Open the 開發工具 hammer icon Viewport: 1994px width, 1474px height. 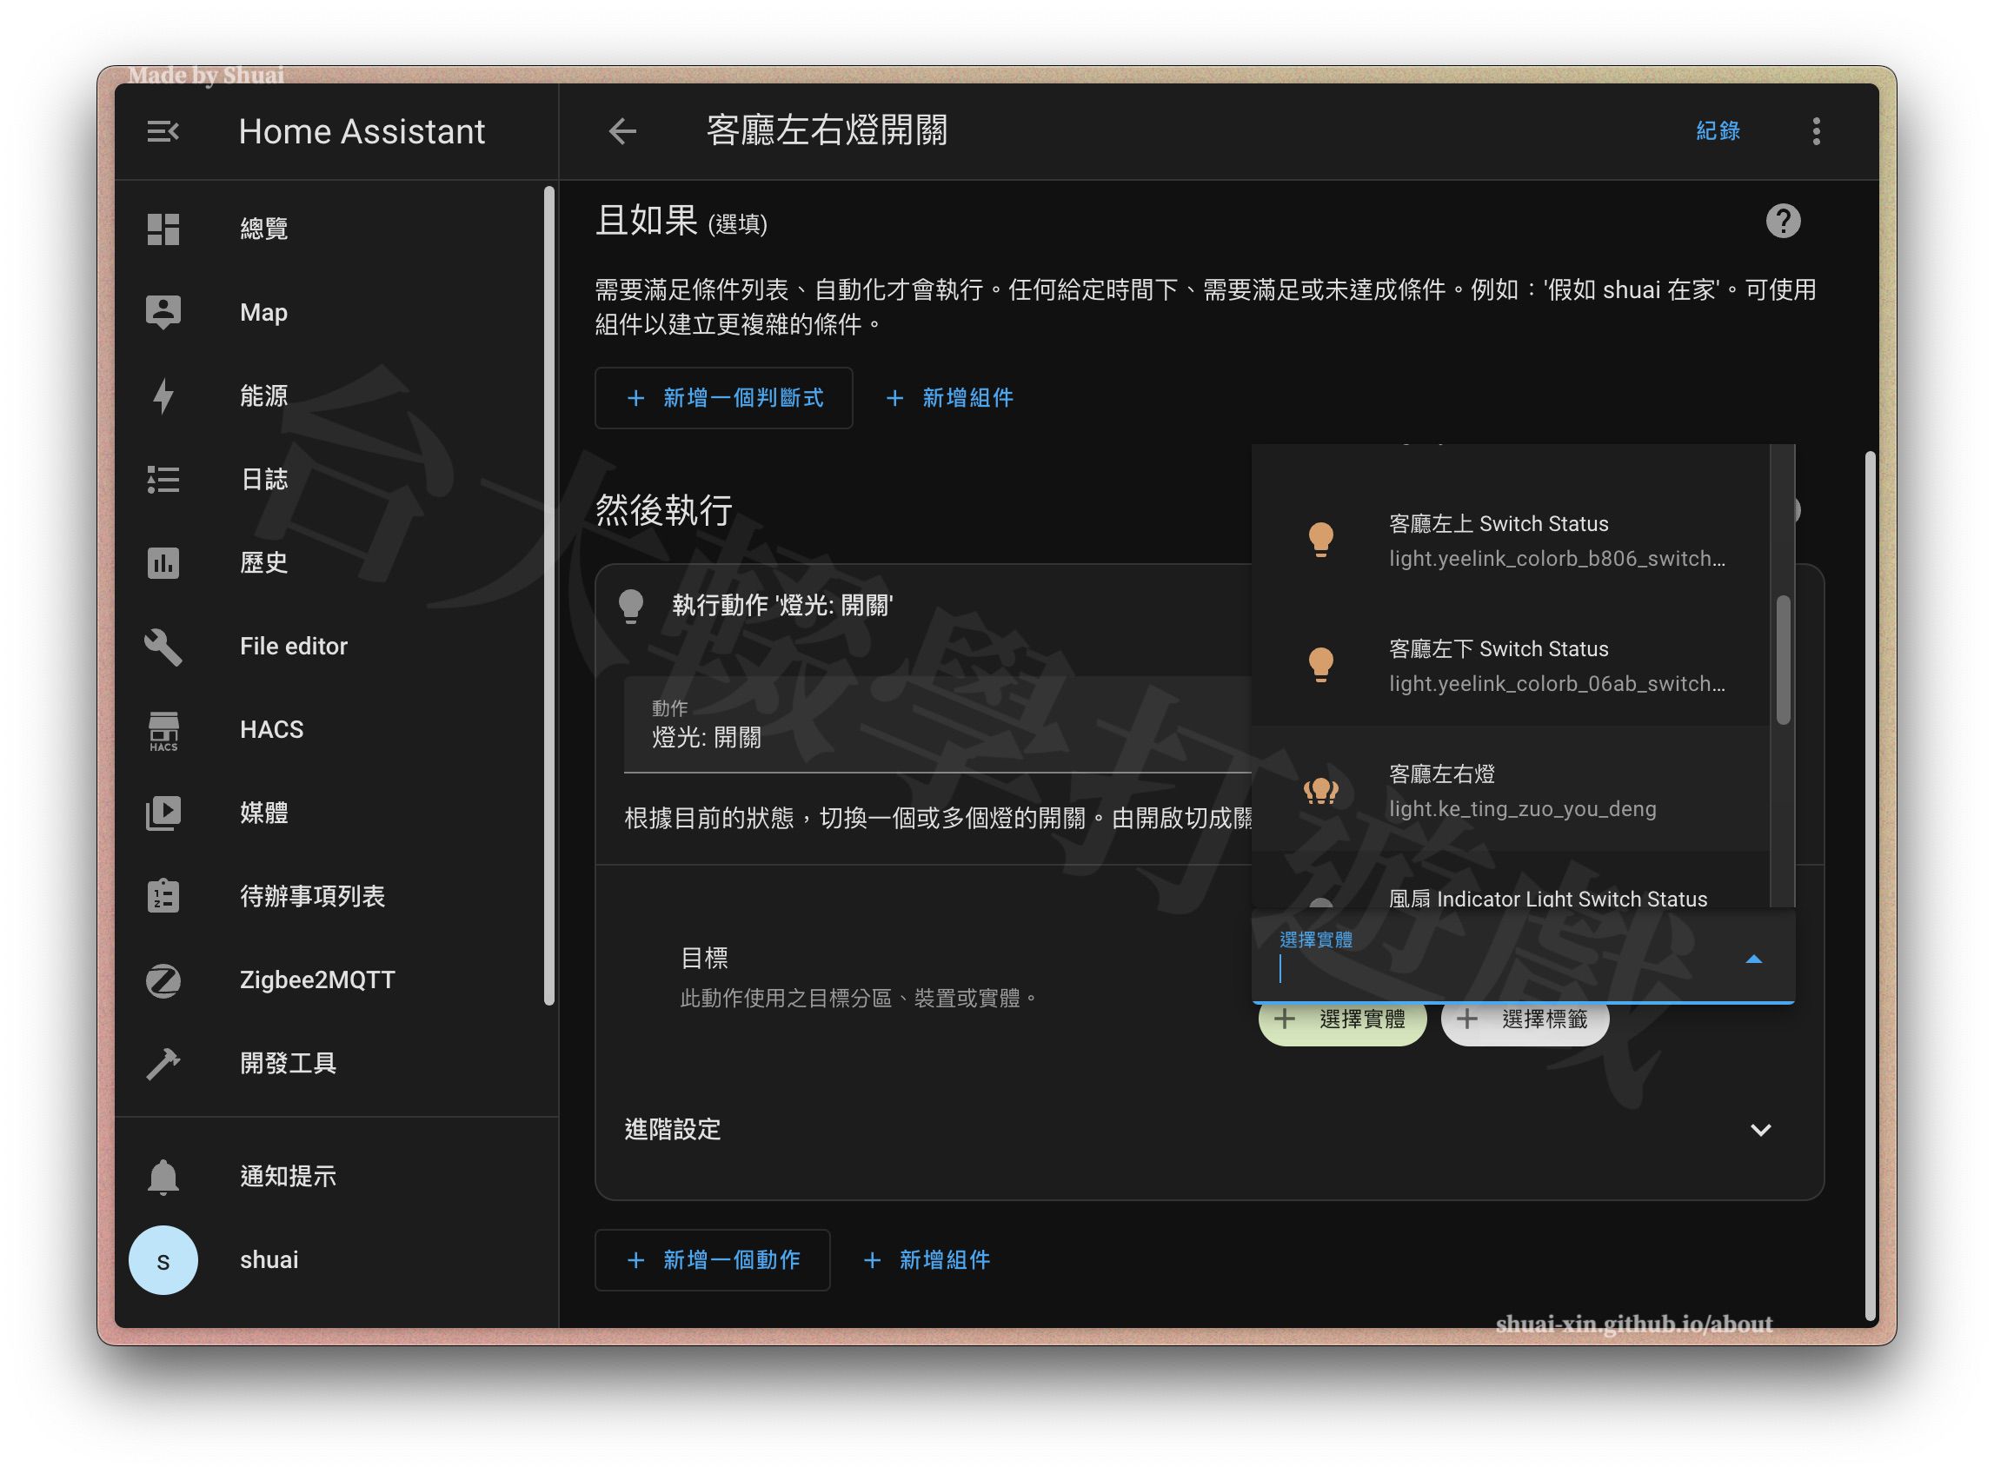(x=163, y=1063)
